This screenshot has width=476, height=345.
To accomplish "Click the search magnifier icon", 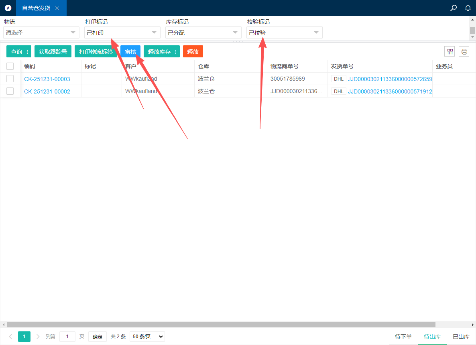I will 454,8.
